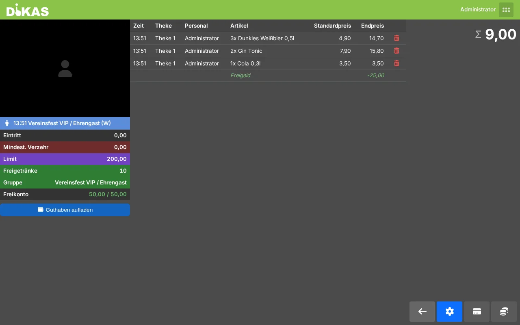This screenshot has width=520, height=325.
Task: Click the back arrow button
Action: pos(422,312)
